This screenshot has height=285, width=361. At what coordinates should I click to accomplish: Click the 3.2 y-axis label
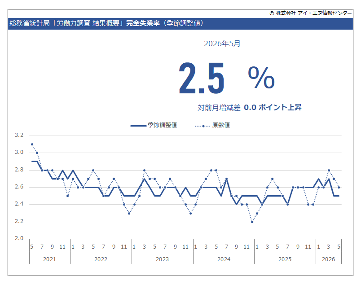19,135
